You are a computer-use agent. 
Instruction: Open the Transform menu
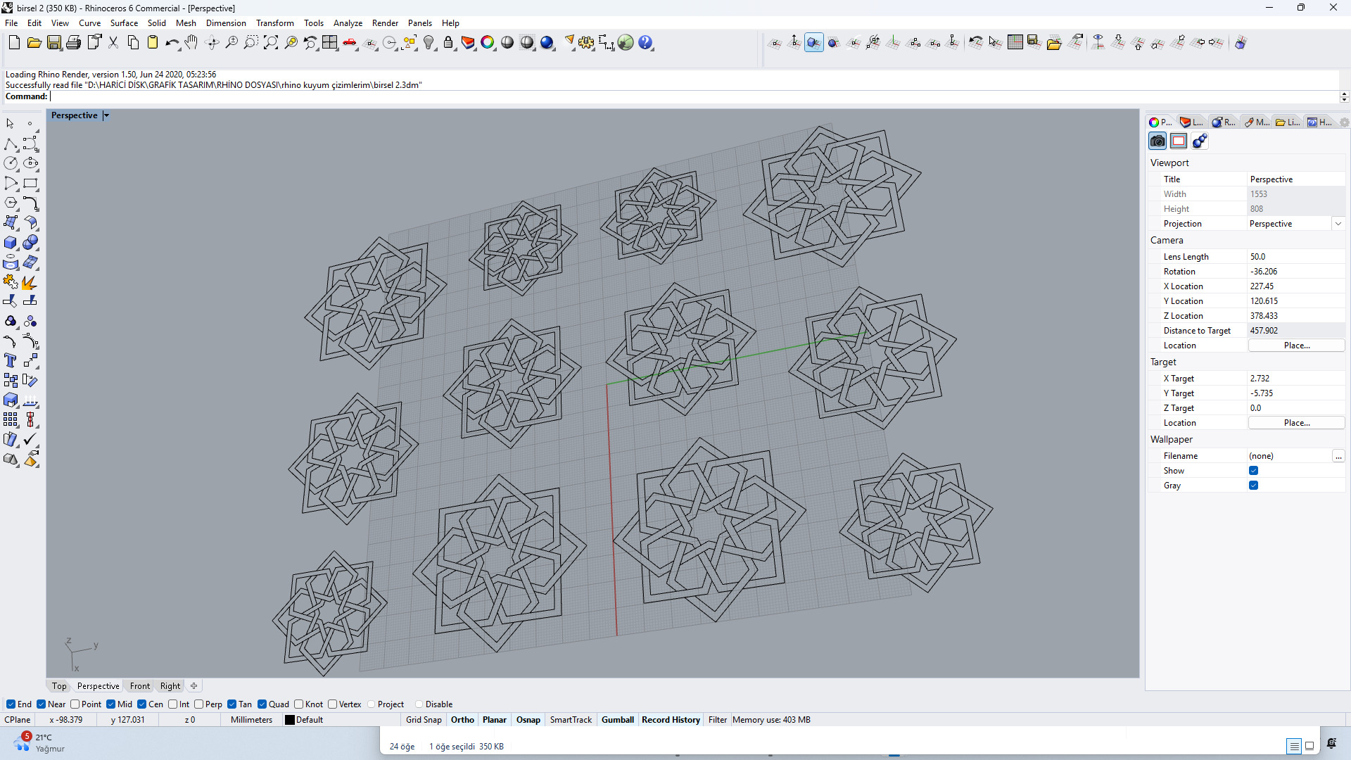tap(275, 23)
